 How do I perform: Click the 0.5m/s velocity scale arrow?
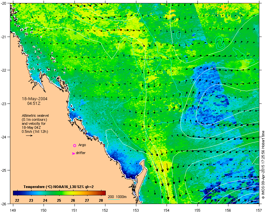(x=29, y=135)
